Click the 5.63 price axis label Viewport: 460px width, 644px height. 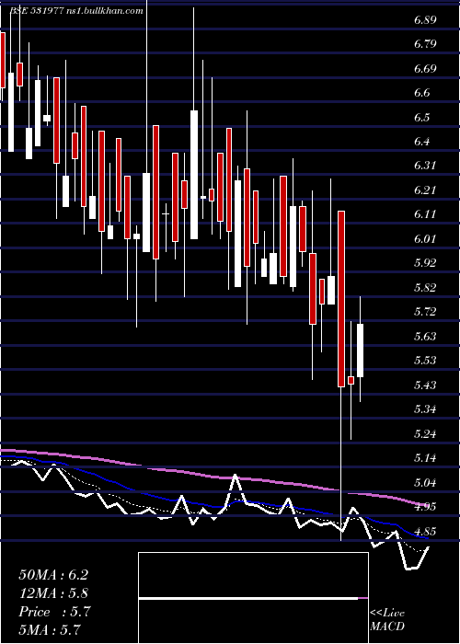click(425, 337)
